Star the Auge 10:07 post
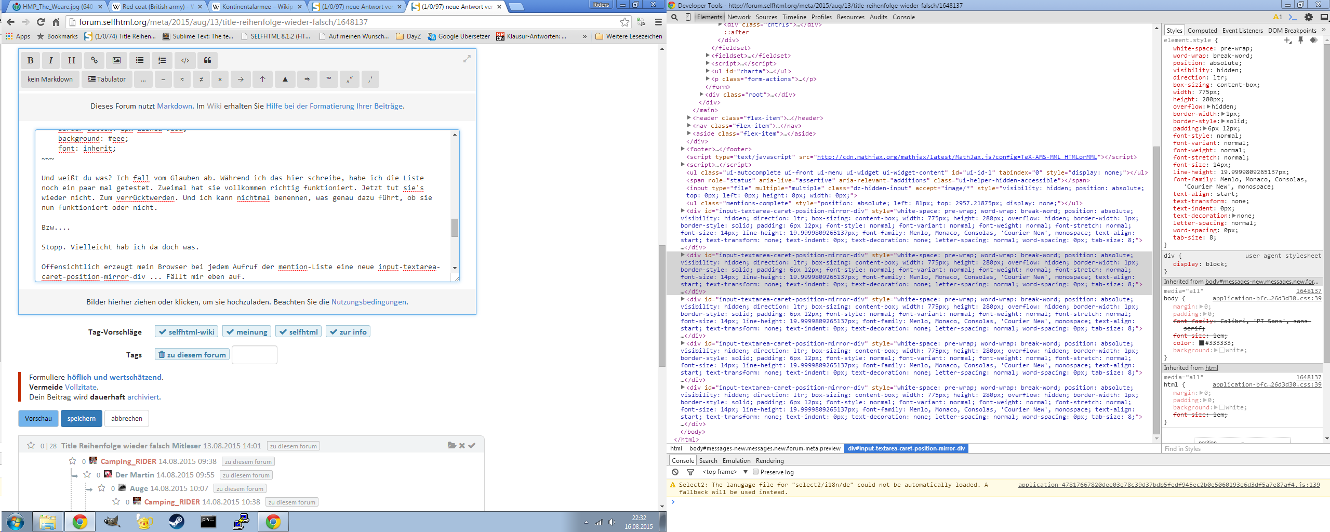The image size is (1330, 532). [x=101, y=488]
